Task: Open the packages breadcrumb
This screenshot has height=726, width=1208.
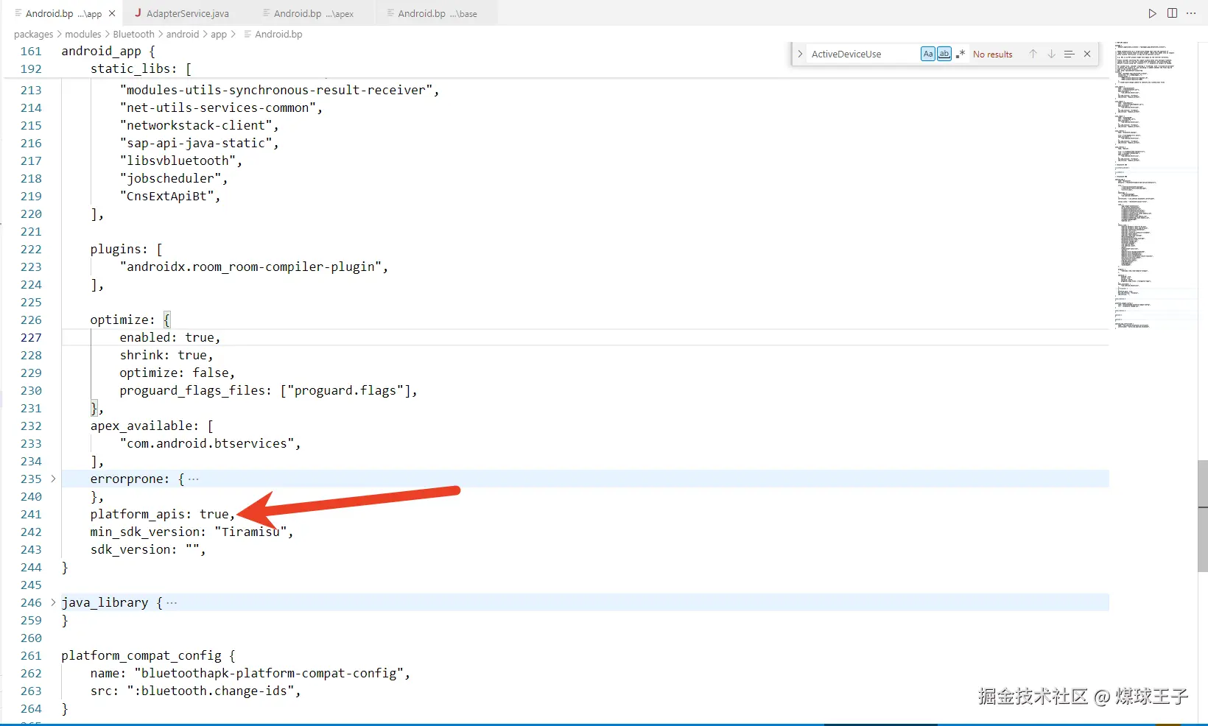Action: click(33, 34)
